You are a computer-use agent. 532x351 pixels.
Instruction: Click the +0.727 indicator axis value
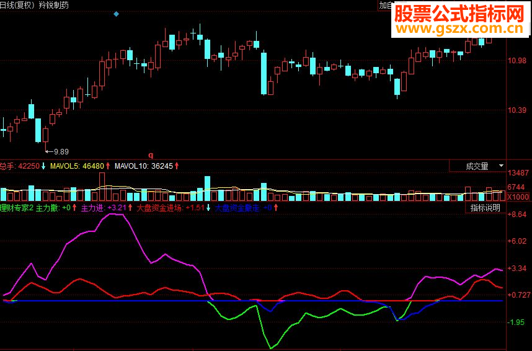519,295
